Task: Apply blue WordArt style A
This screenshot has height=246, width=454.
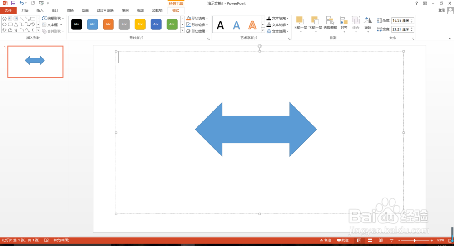Action: (x=237, y=25)
